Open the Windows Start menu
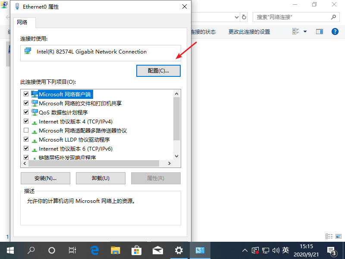The image size is (345, 259). [10, 250]
